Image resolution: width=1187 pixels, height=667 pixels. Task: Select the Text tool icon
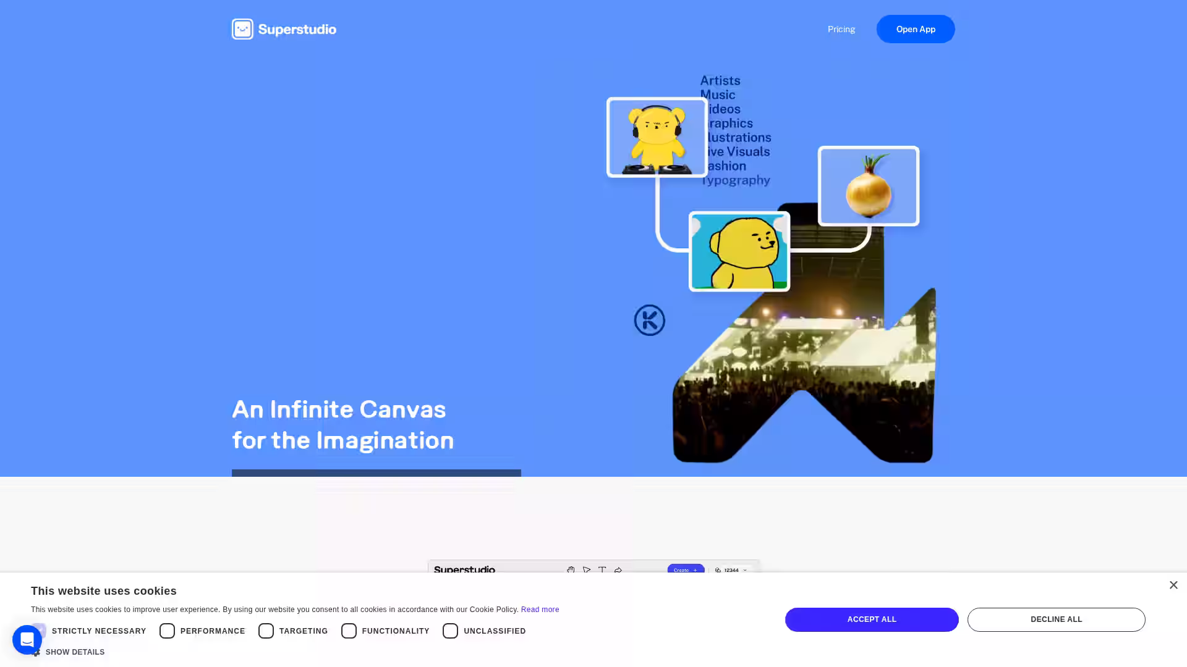pyautogui.click(x=602, y=570)
